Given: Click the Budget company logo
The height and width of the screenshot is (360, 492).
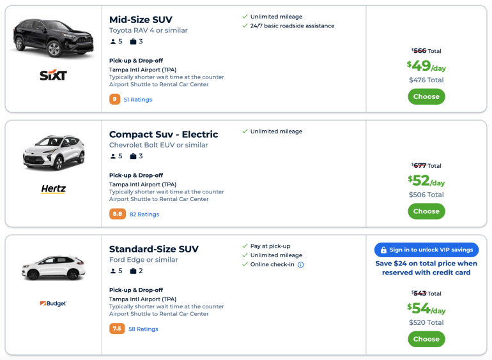Looking at the screenshot, I should pyautogui.click(x=53, y=303).
